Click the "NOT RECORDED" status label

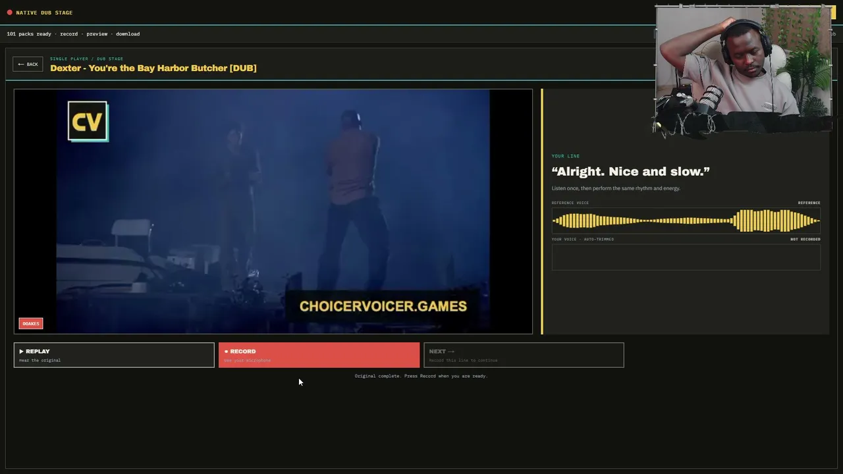pyautogui.click(x=805, y=239)
